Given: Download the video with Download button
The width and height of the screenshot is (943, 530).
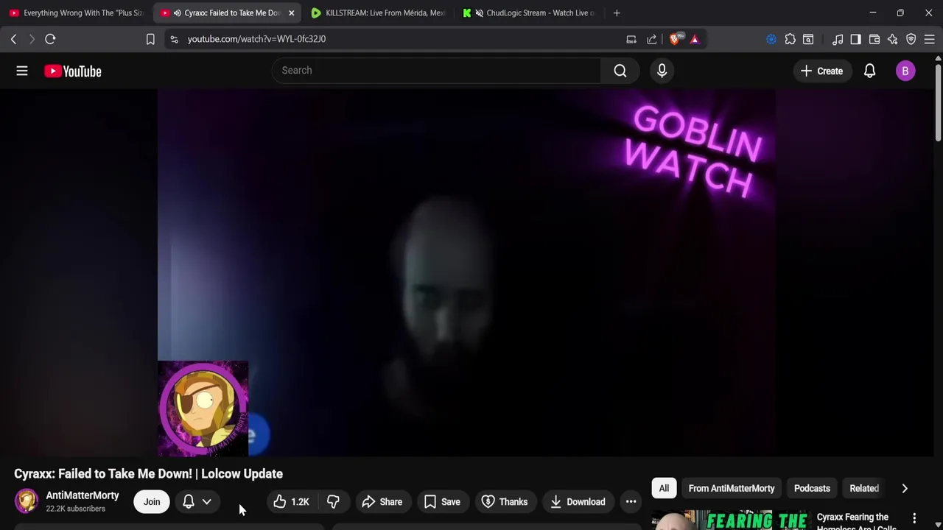Looking at the screenshot, I should [x=578, y=502].
